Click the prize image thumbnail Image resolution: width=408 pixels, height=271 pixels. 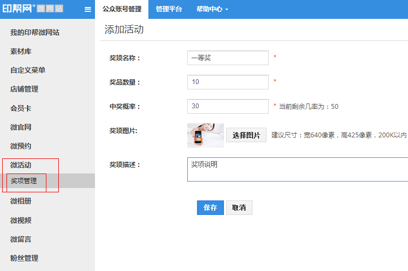[x=206, y=135]
